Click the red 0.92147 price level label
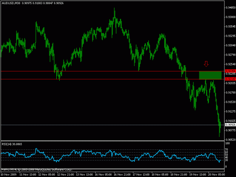 [230, 79]
